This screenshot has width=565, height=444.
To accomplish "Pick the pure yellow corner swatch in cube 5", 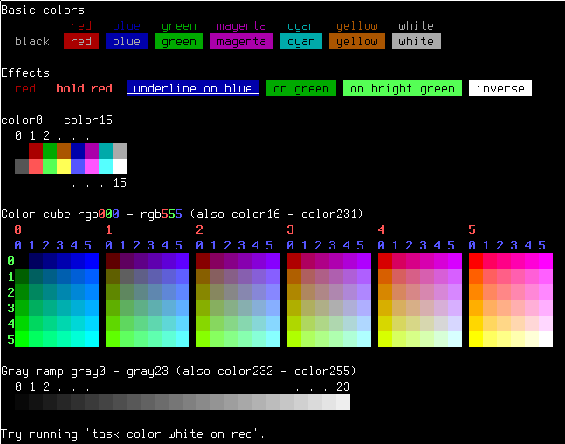I will click(476, 339).
